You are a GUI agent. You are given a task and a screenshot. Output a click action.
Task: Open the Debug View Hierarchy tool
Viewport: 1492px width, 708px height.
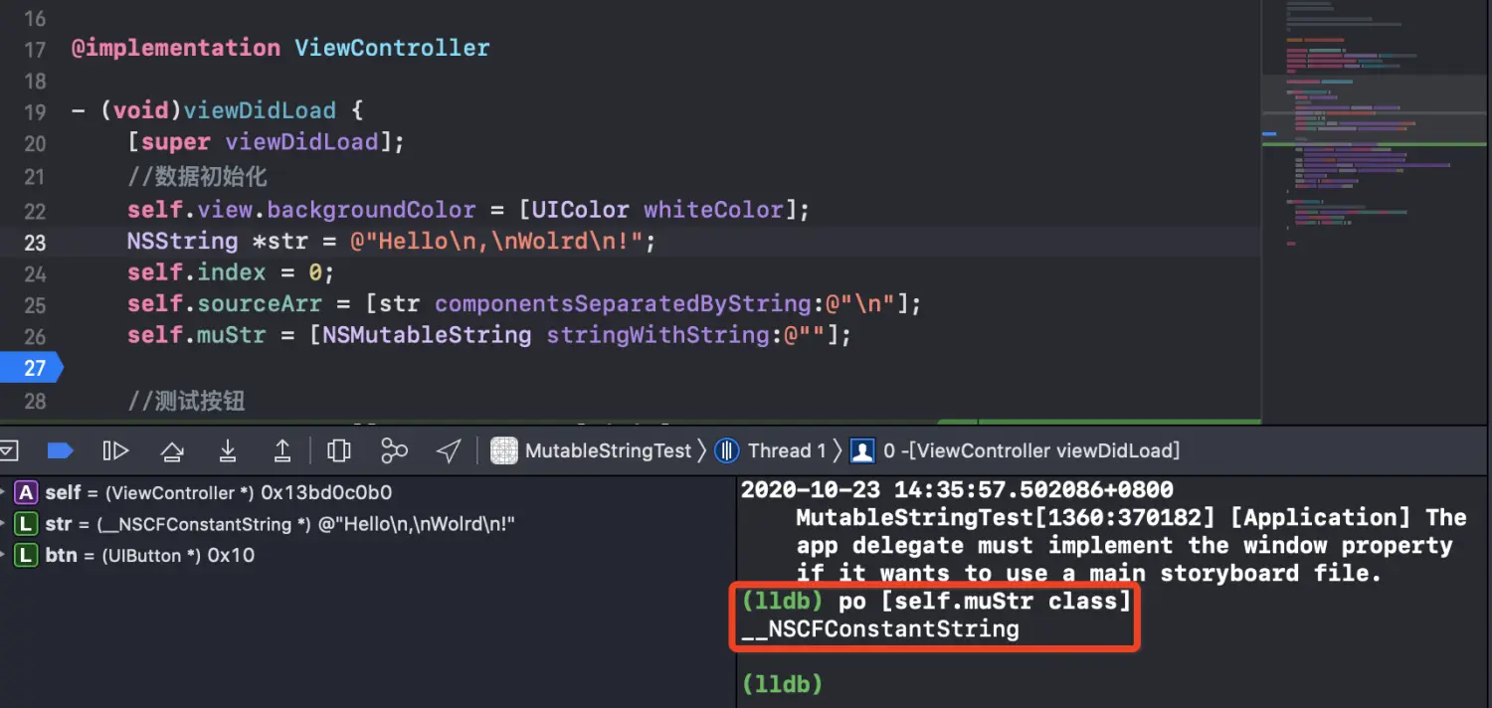click(339, 451)
